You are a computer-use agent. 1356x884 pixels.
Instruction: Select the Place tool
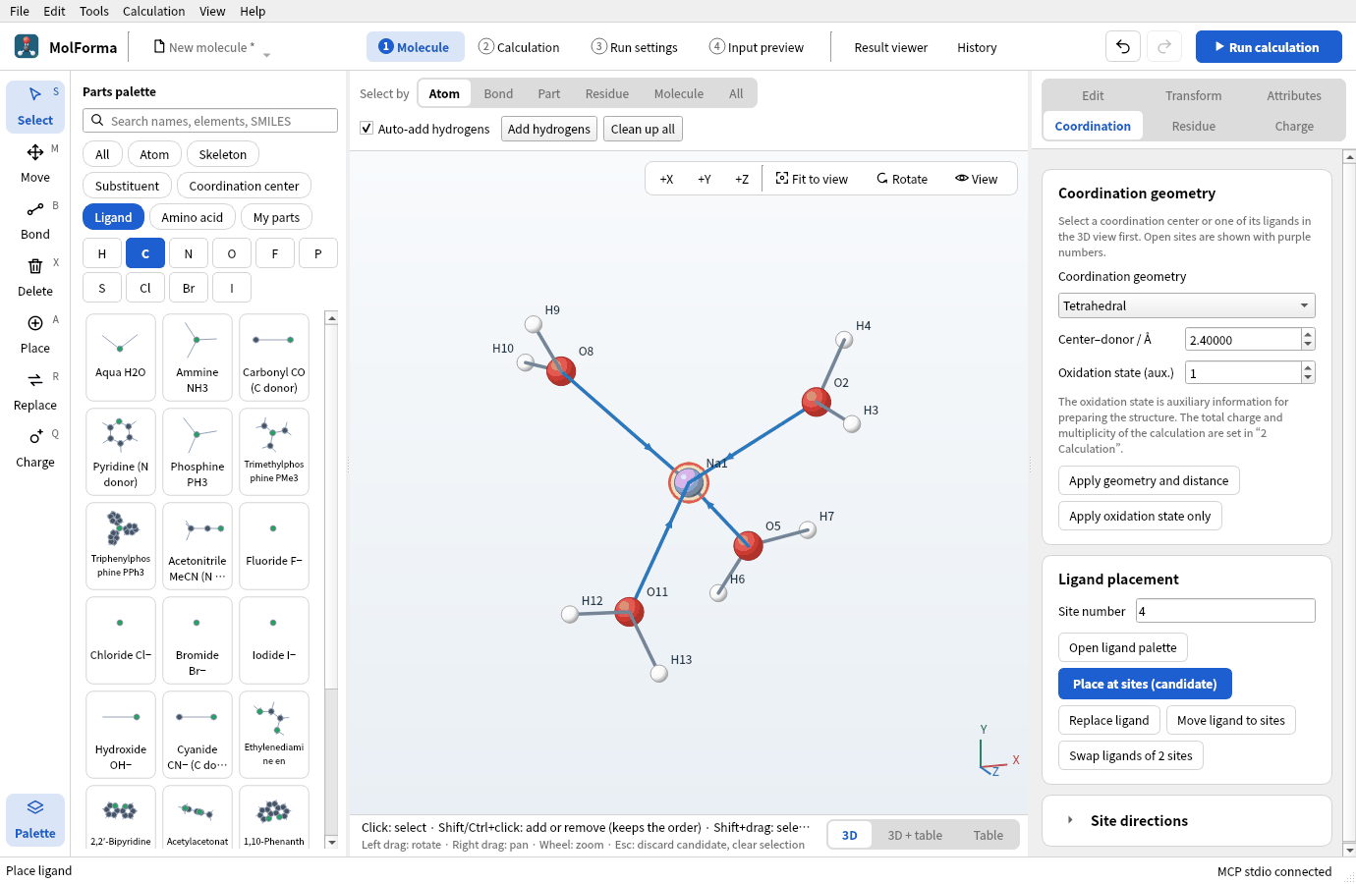coord(35,334)
